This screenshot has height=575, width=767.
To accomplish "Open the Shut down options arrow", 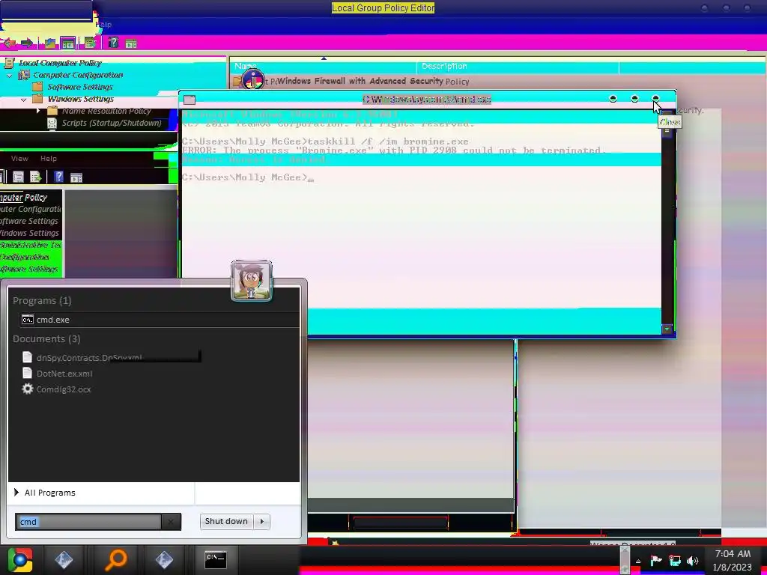I will point(262,521).
